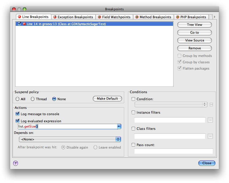This screenshot has height=183, width=229.
Task: Open the Class filters ellipsis button
Action: (x=210, y=136)
